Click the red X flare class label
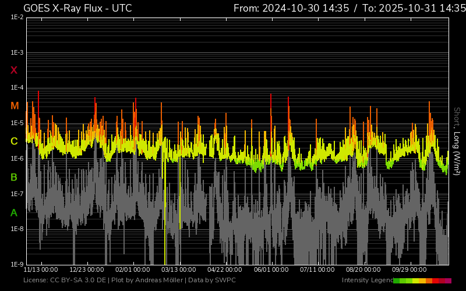The width and height of the screenshot is (466, 291). pyautogui.click(x=14, y=70)
